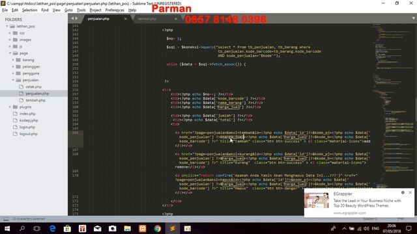Open Microsoft Store from taskbar
This screenshot has width=417, height=234.
pyautogui.click(x=67, y=228)
